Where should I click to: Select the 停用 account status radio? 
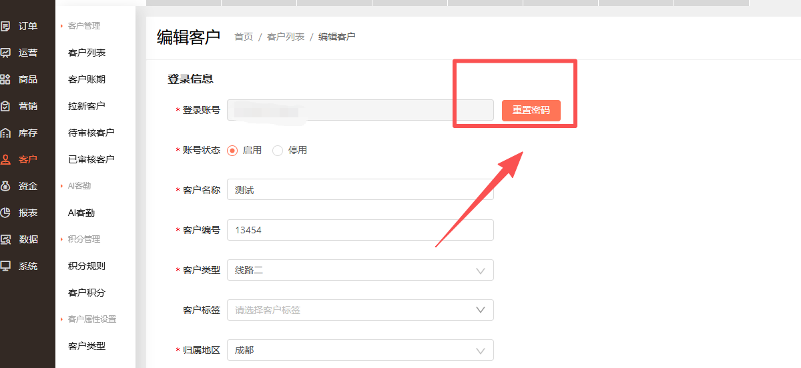(278, 151)
